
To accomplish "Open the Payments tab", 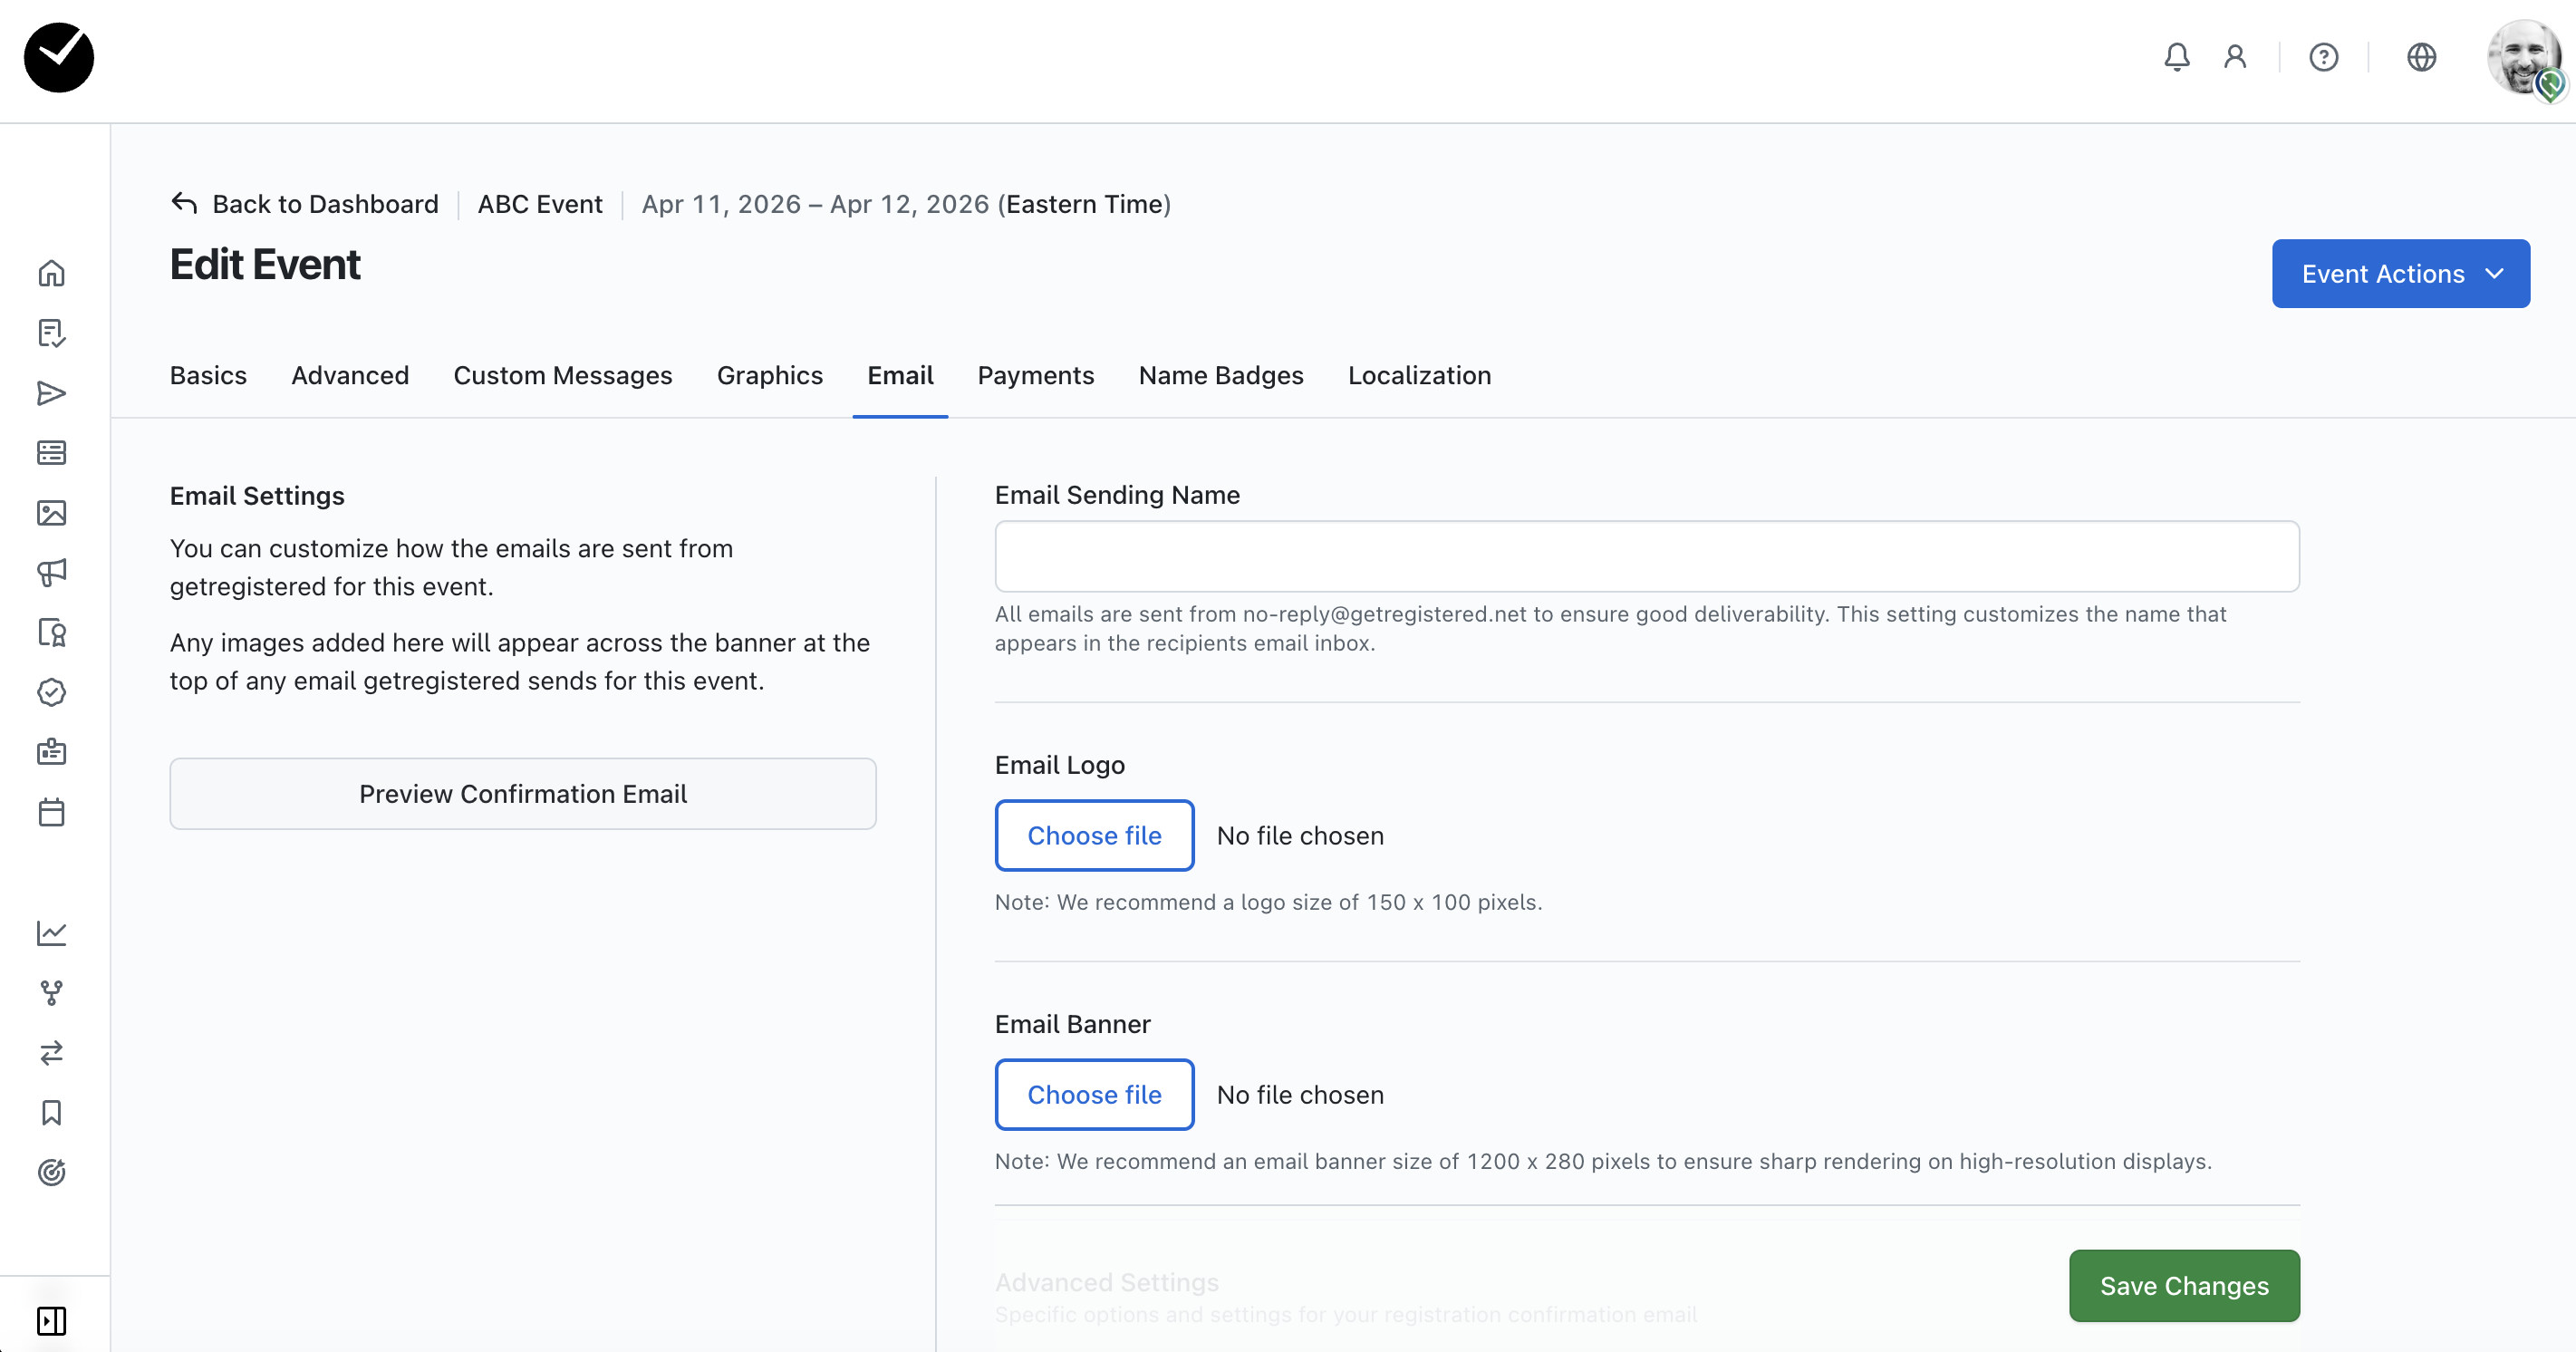I will point(1035,375).
